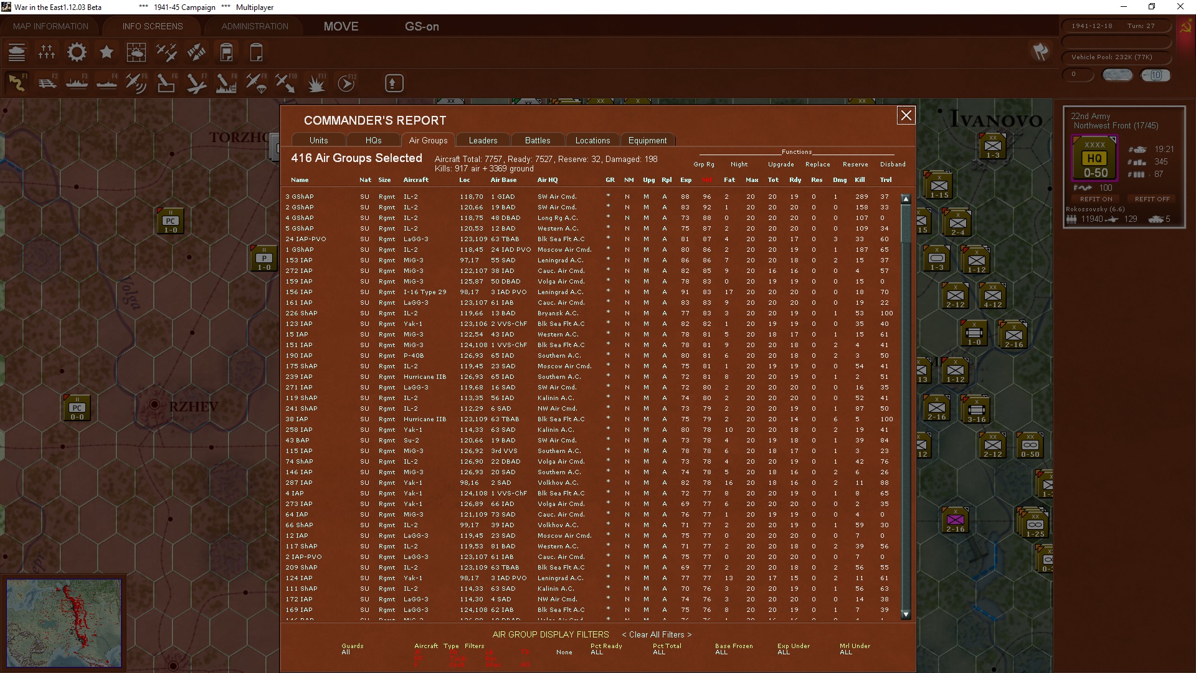The height and width of the screenshot is (673, 1196).
Task: Select F8 bomb city mode icon
Action: (226, 83)
